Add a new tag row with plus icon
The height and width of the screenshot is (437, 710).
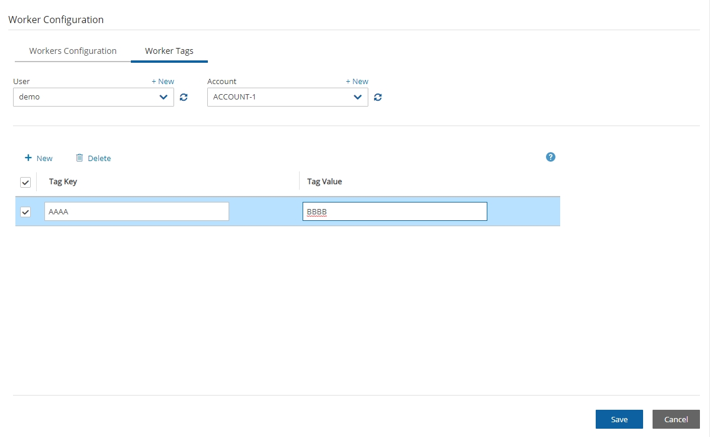click(28, 158)
